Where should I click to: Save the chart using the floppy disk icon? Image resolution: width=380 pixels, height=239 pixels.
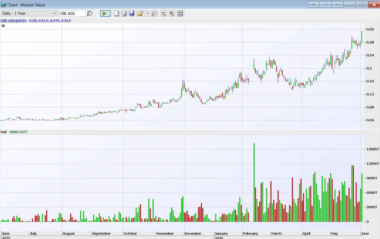point(132,13)
